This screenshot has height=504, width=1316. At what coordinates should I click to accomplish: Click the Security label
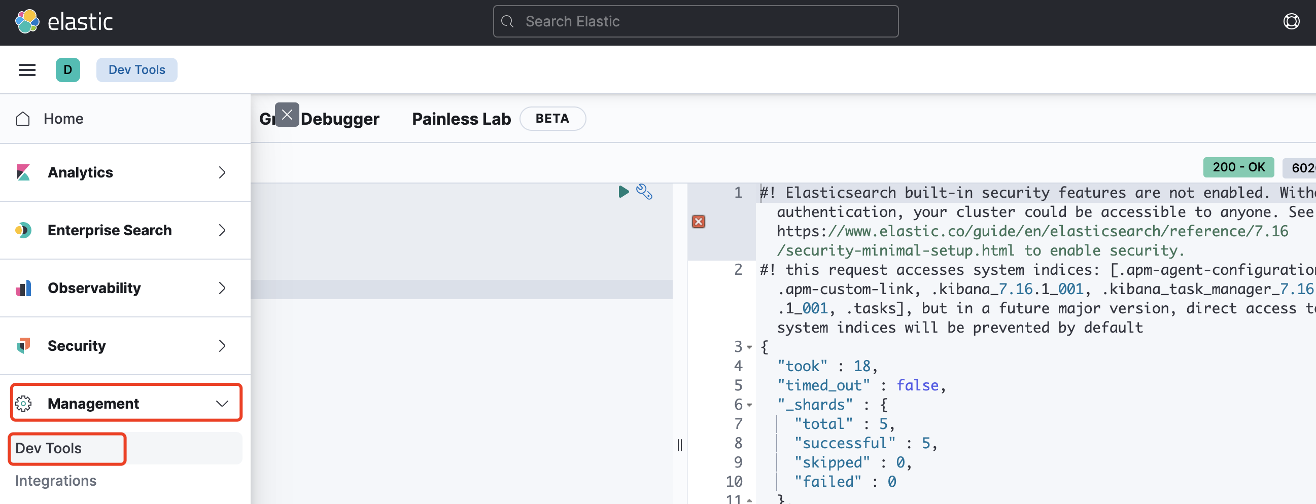77,346
